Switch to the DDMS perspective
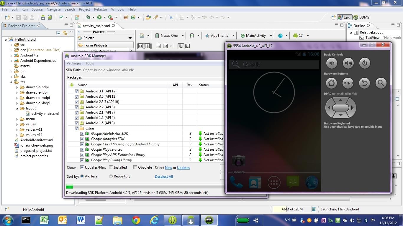The width and height of the screenshot is (403, 226). 361,17
